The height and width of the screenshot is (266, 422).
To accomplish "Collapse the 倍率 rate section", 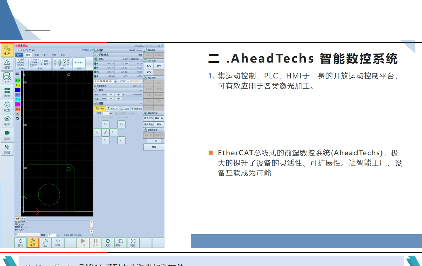I will coord(141,90).
